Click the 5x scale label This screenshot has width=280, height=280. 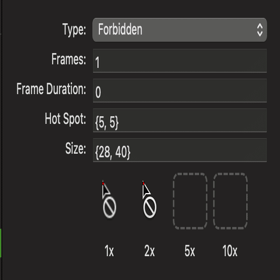point(189,251)
